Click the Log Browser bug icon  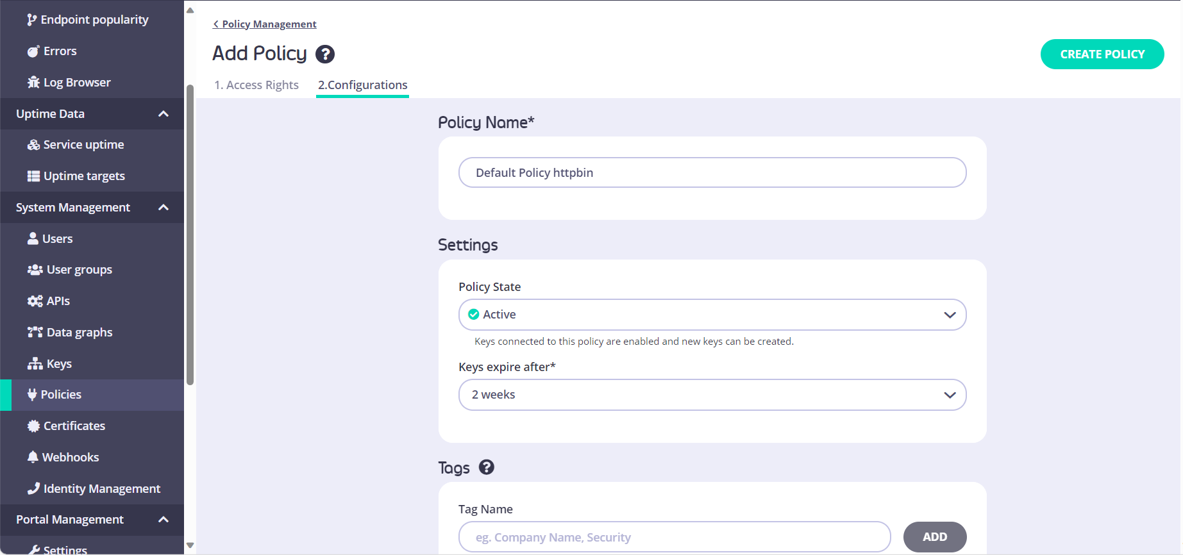pos(33,82)
